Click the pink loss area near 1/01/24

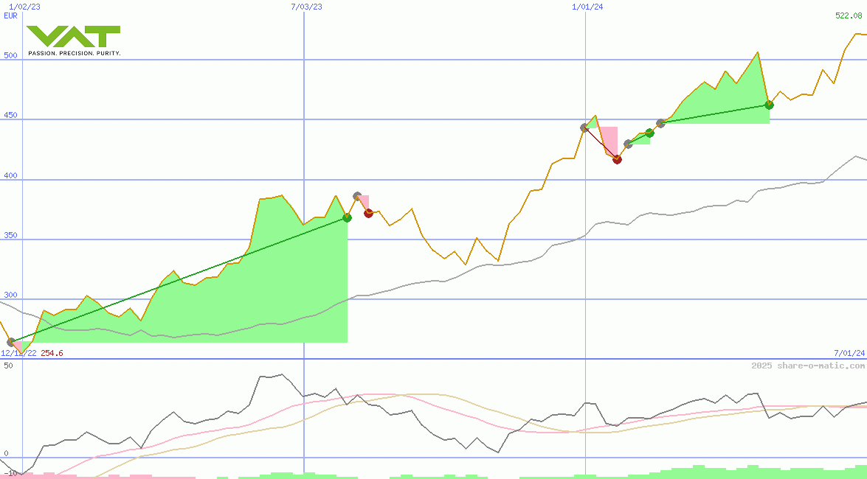click(608, 140)
